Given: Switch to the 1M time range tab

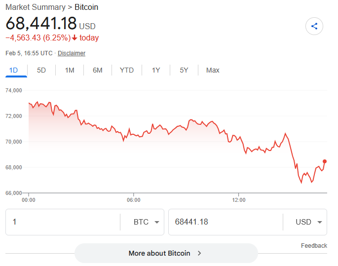Looking at the screenshot, I should pyautogui.click(x=70, y=70).
